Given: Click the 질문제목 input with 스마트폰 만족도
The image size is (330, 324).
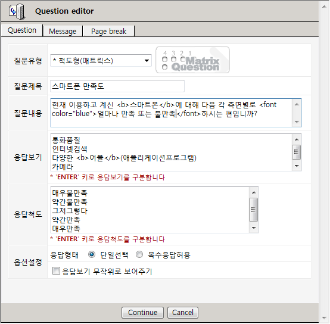Looking at the screenshot, I should pos(117,86).
